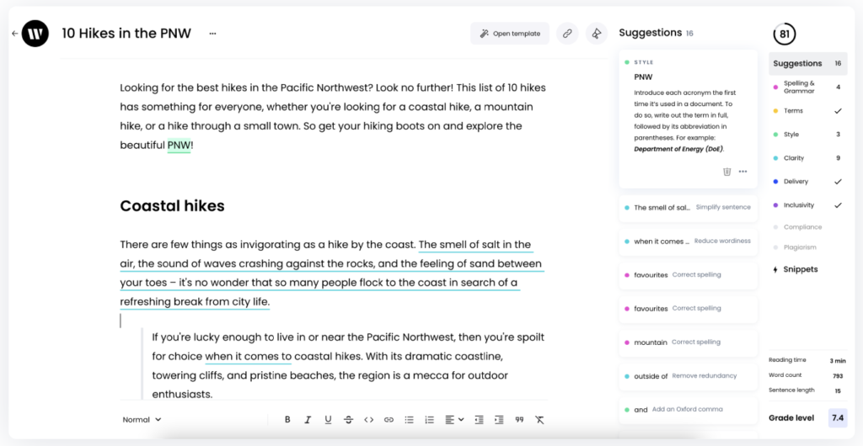Click the pin icon button in header
The height and width of the screenshot is (446, 863).
(597, 34)
